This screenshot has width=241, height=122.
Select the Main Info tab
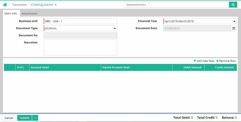coord(11,13)
